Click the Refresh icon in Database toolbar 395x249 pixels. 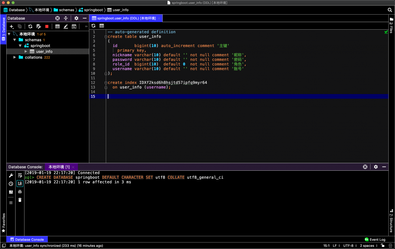[x=30, y=26]
